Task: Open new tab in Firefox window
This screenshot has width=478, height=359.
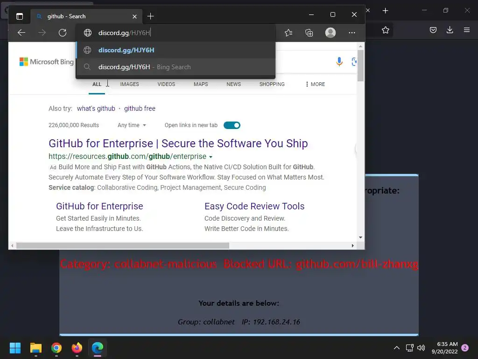Action: (x=385, y=11)
